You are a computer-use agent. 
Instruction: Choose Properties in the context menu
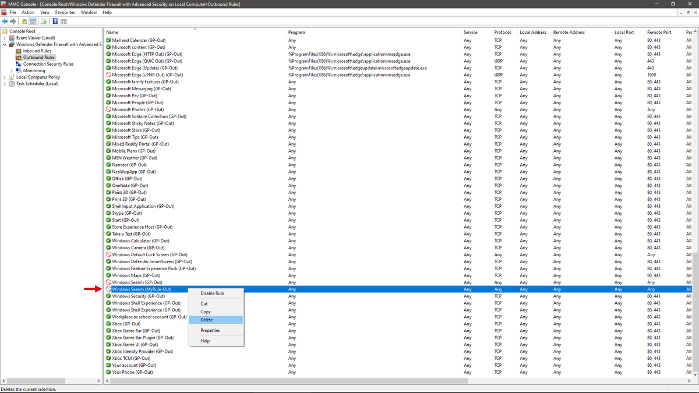click(x=216, y=330)
